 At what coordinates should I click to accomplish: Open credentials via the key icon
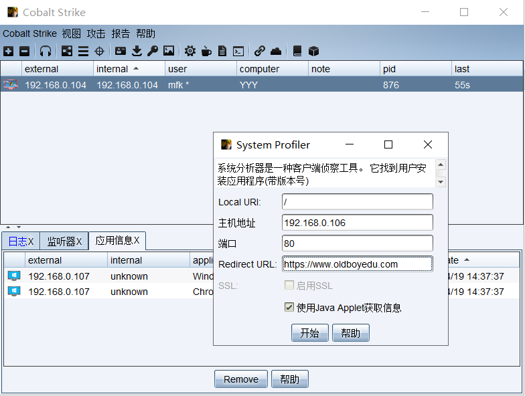pyautogui.click(x=153, y=51)
